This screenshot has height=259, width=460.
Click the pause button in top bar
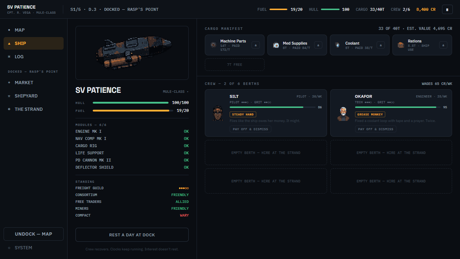(x=447, y=9)
